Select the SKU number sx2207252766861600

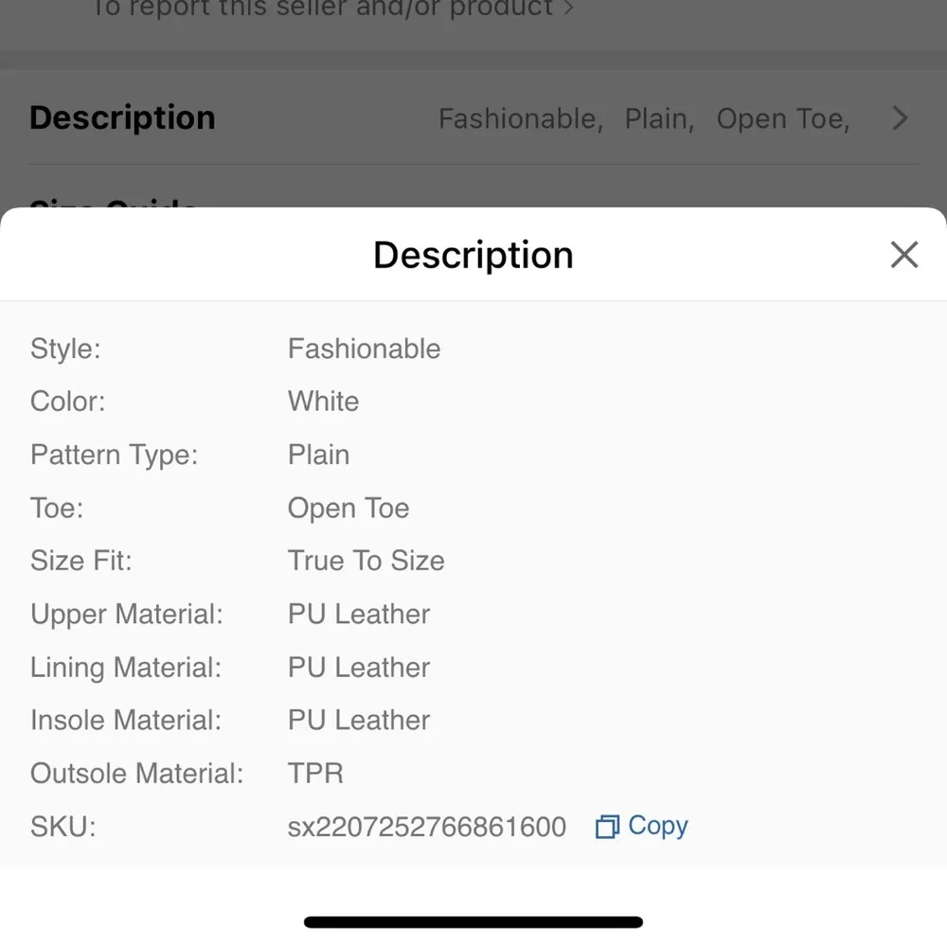pos(426,827)
